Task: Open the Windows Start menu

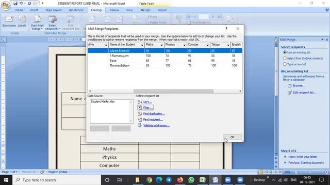Action: pos(6,180)
